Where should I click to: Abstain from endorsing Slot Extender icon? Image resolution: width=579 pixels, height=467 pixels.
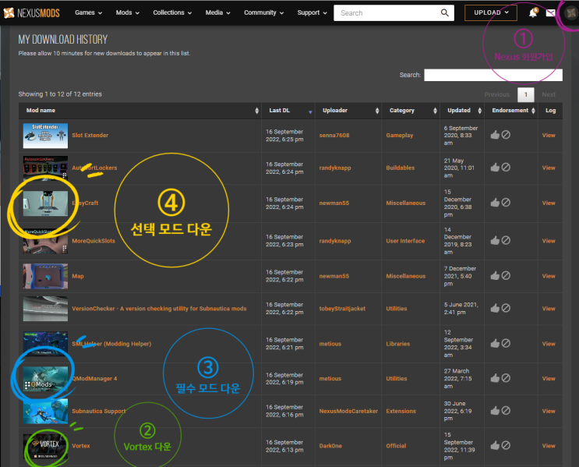[x=506, y=135]
